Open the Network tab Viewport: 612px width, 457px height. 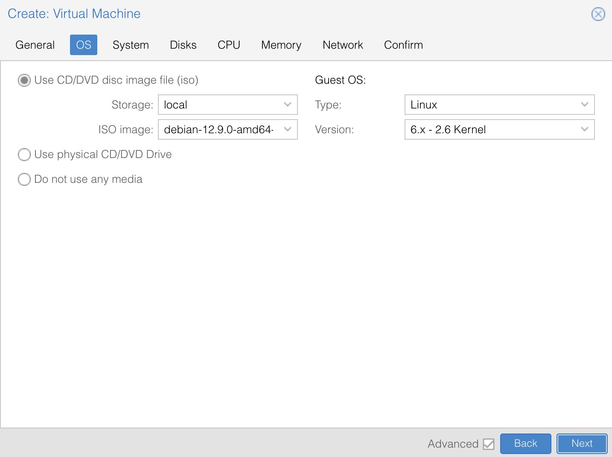343,45
